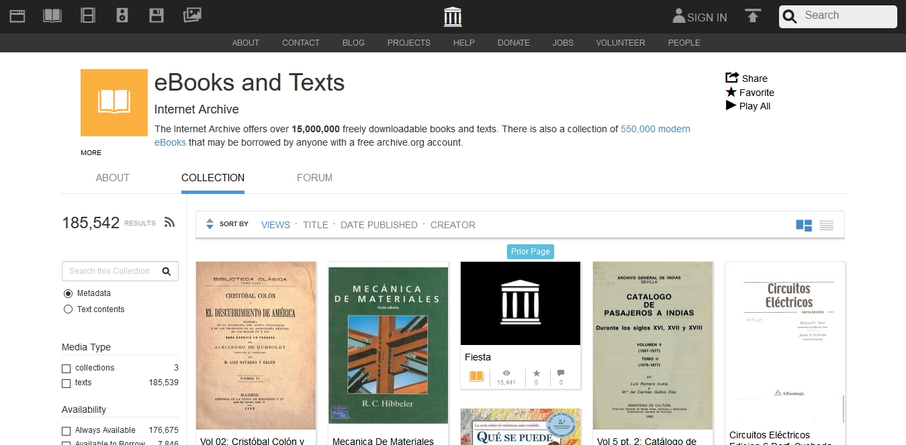Screen dimensions: 906x445
Task: Click the Favorite star icon
Action: 731,92
